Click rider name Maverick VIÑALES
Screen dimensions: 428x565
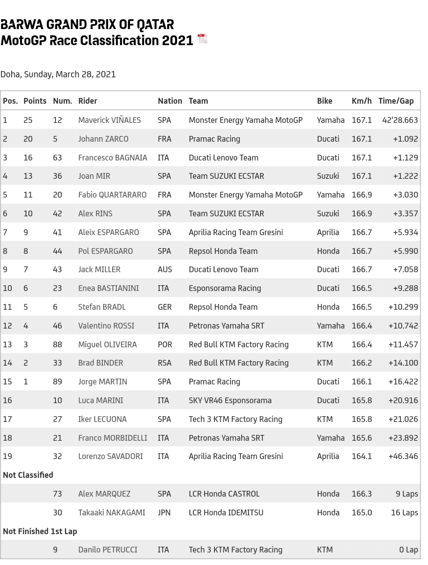point(109,120)
